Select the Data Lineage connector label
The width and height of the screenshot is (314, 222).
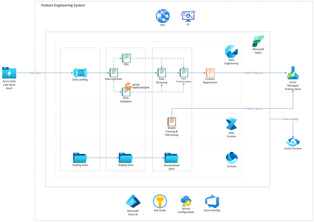pyautogui.click(x=290, y=119)
